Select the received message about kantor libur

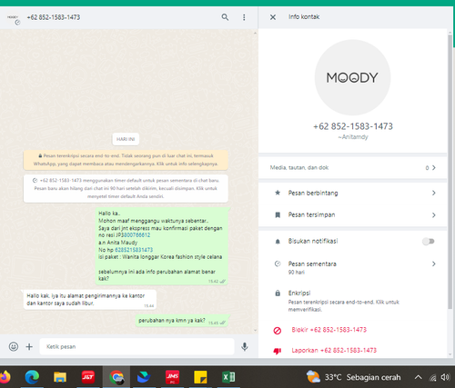pos(90,300)
